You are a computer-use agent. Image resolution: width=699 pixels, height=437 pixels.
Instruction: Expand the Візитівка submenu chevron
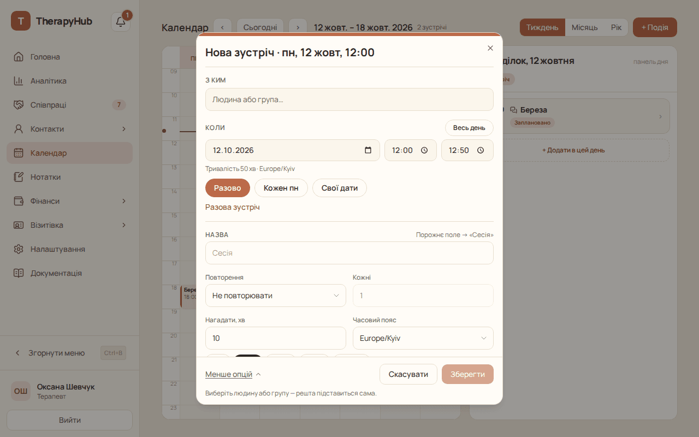click(124, 225)
